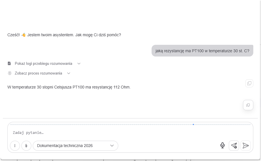This screenshot has width=261, height=161.
Task: Click the Zobacz proces rozumowania label
Action: [x=38, y=73]
